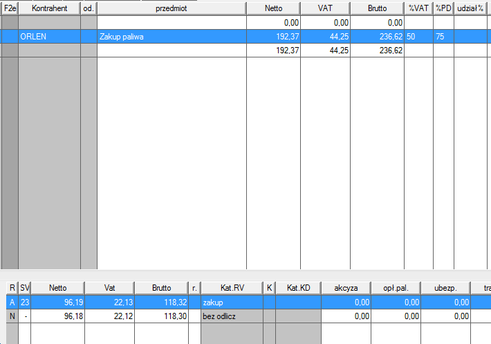Click the opł.pal. column header
This screenshot has width=491, height=344.
396,287
